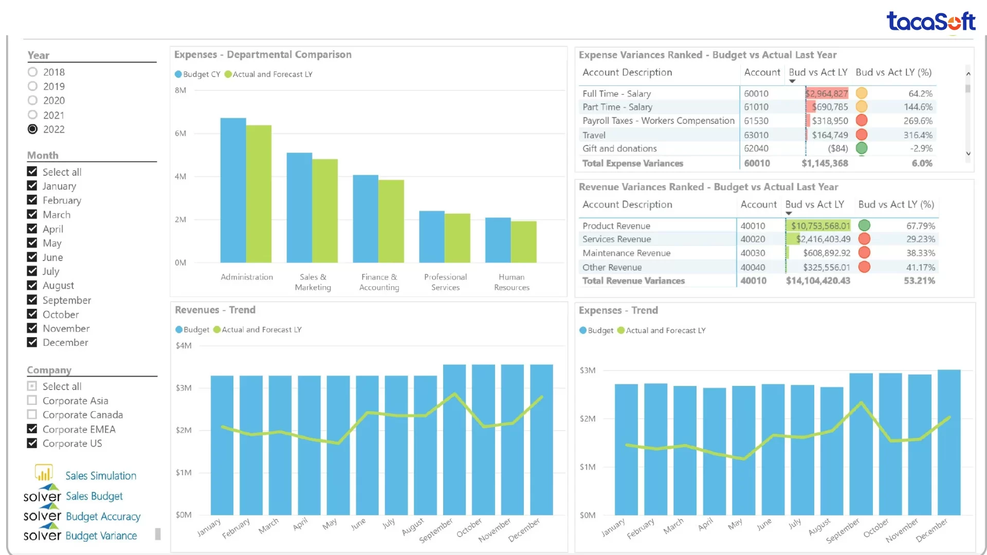Image resolution: width=987 pixels, height=555 pixels.
Task: Sort by expense Account Description column header
Action: pos(627,72)
